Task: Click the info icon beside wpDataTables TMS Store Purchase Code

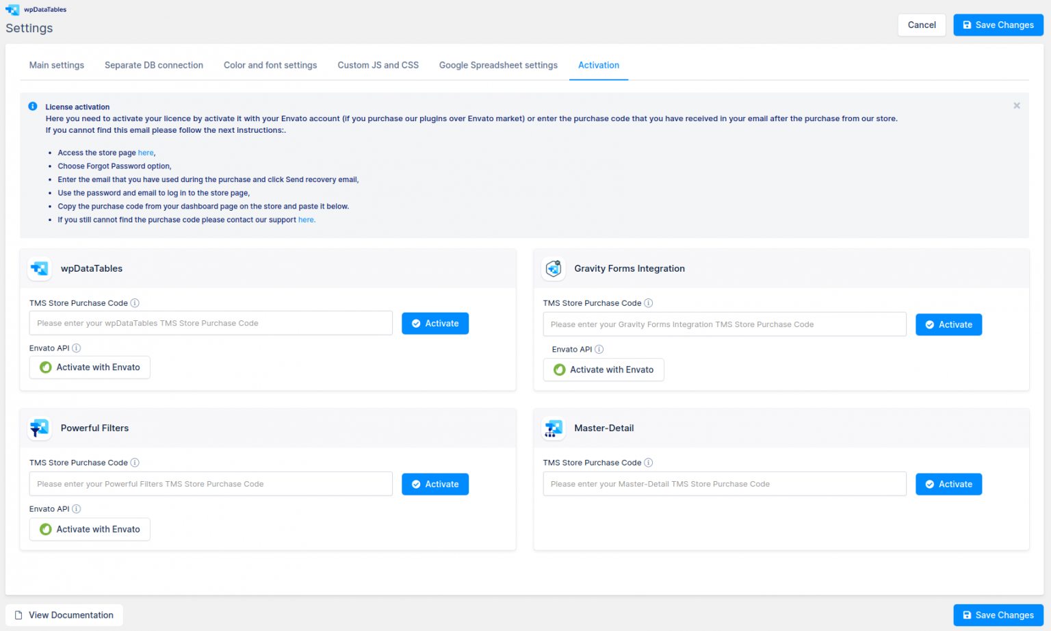Action: pyautogui.click(x=135, y=302)
